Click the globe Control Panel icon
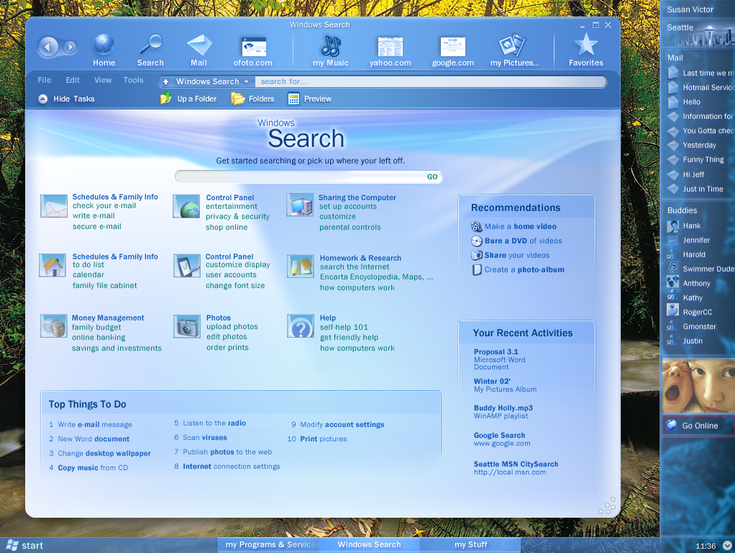This screenshot has height=553, width=735. tap(186, 207)
